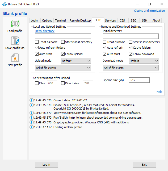Click info icon beside Current date log entry
The height and width of the screenshot is (171, 168).
click(32, 100)
